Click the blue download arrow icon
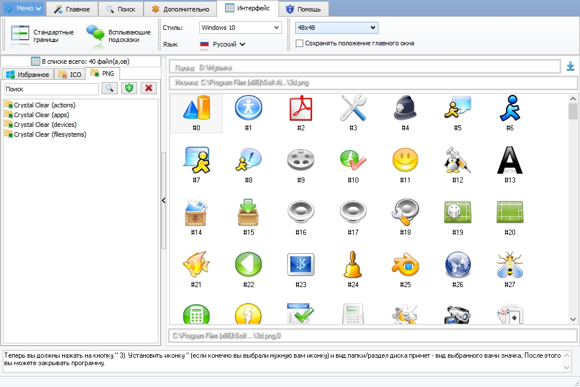 [x=570, y=66]
